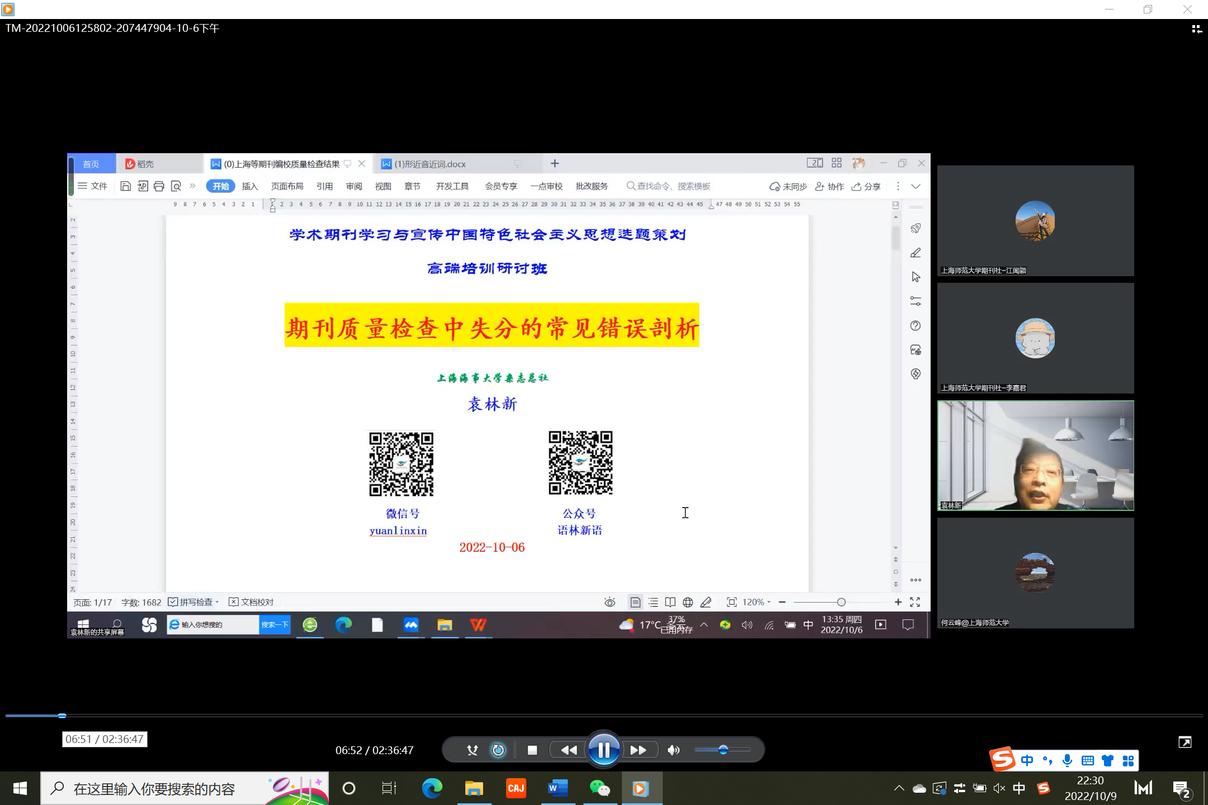Switch player to now-playing view icon at top right

[1197, 29]
